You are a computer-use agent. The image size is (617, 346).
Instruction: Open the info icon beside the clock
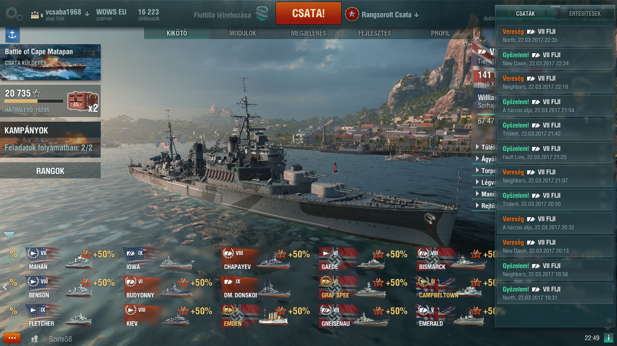point(608,338)
